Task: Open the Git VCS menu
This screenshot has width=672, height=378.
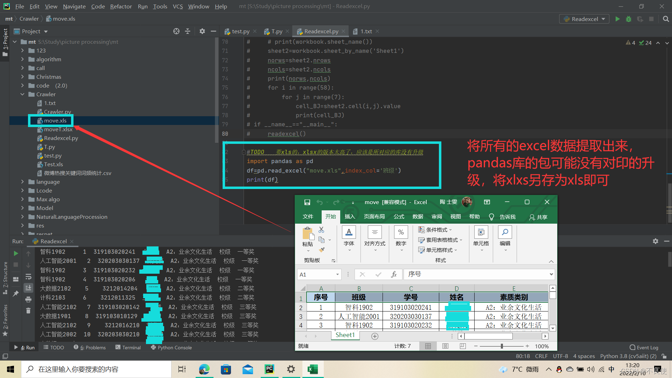Action: [x=176, y=6]
